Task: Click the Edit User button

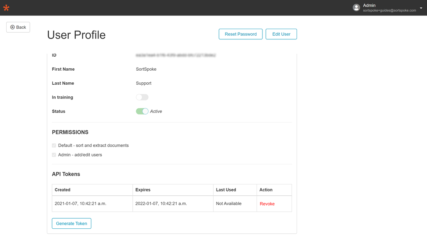Action: click(281, 34)
